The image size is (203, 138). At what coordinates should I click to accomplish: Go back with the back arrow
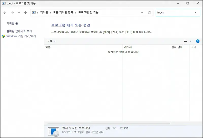pos(5,13)
